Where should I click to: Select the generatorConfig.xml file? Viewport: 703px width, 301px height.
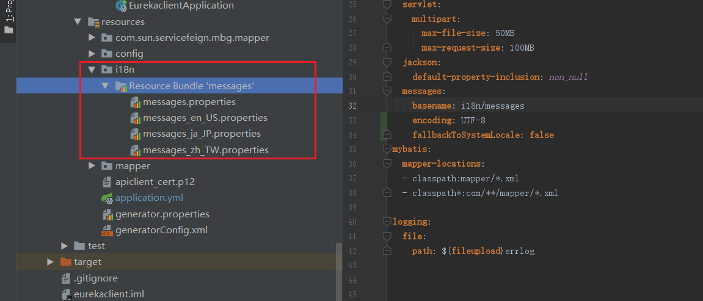tap(161, 230)
